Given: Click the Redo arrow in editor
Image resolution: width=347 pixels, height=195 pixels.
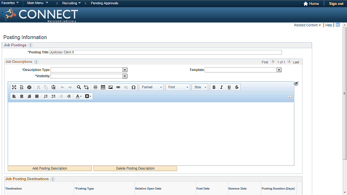Looking at the screenshot, I should 70,87.
